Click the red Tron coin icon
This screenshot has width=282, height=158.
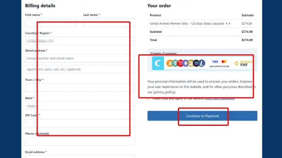pyautogui.click(x=180, y=64)
